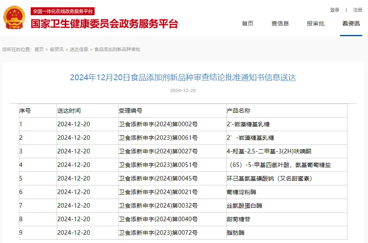368x243 pixels.
Task: Click the national emblem logo
Action: point(14,18)
